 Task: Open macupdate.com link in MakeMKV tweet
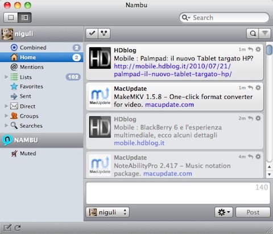pos(169,105)
